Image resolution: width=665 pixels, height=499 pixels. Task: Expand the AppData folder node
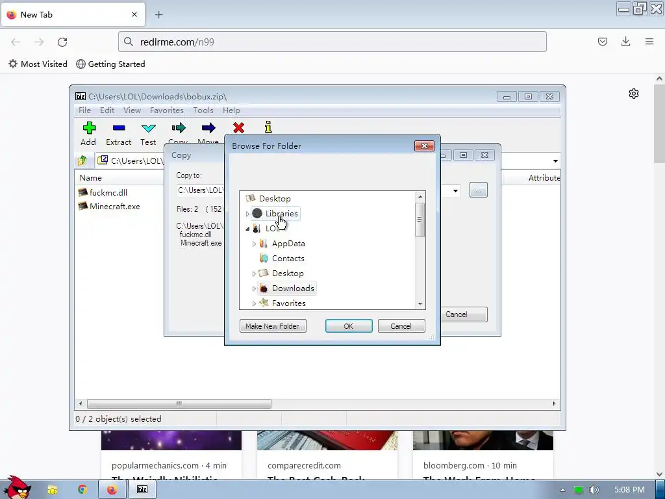[254, 244]
